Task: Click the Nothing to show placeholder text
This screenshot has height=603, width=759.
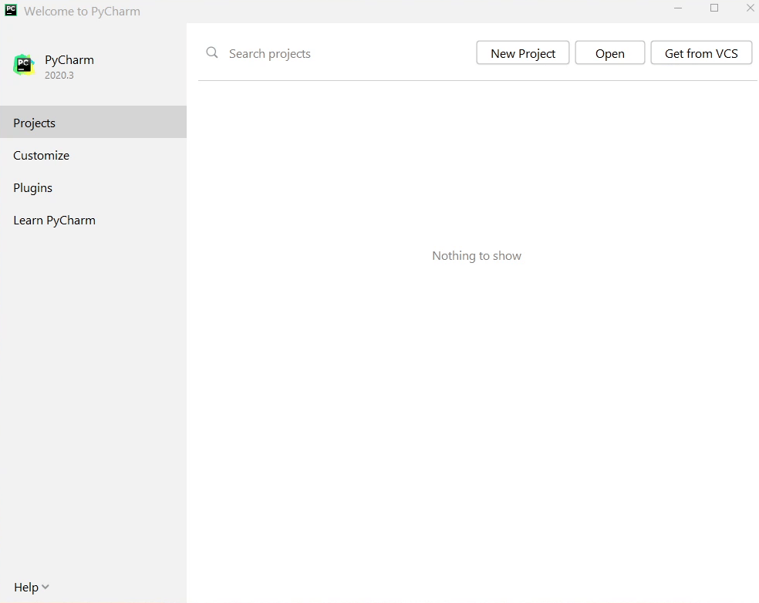Action: 477,256
